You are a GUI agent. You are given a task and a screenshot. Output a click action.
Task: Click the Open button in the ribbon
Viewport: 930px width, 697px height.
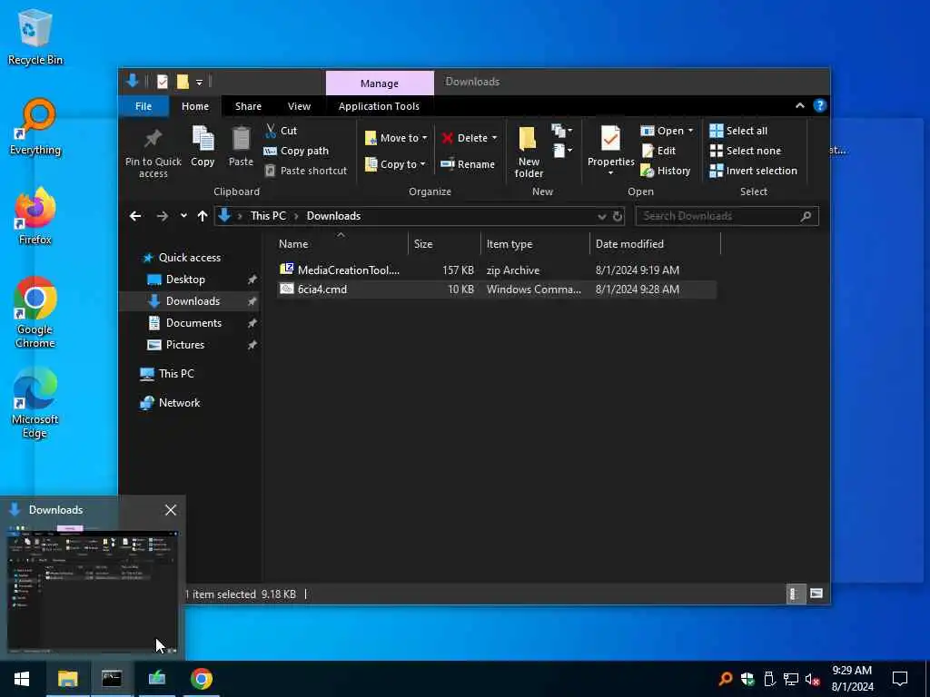(662, 131)
